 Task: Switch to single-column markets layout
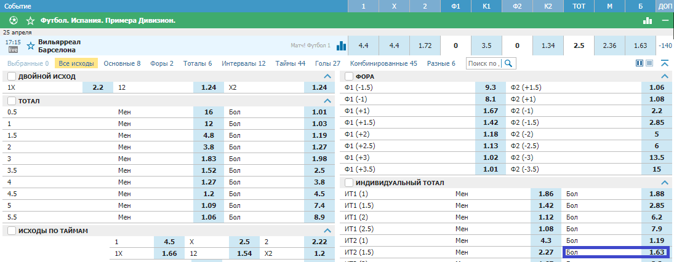tap(649, 63)
